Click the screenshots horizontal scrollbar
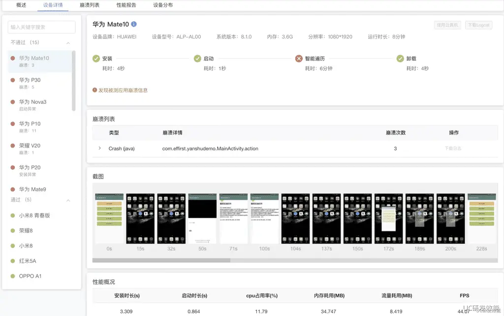 pos(161,260)
